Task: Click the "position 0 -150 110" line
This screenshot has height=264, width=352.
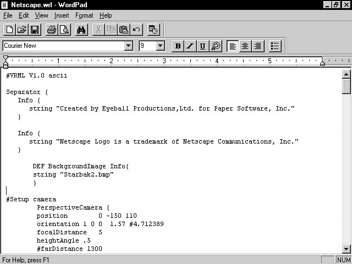Action: tap(87, 216)
